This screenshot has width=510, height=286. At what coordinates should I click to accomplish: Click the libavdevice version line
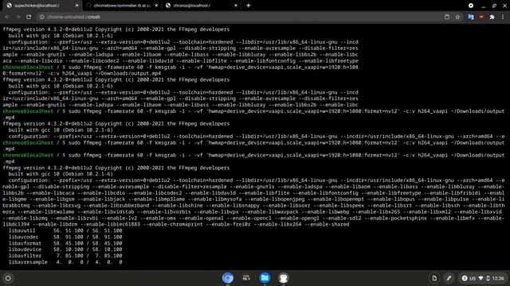[65, 249]
